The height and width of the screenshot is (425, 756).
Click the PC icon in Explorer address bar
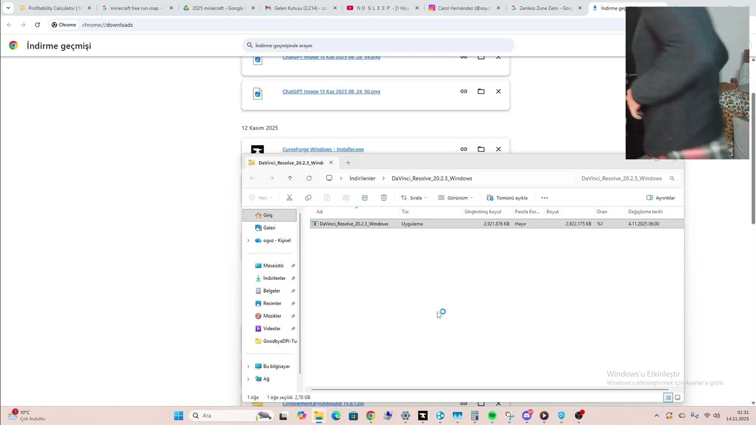tap(329, 178)
